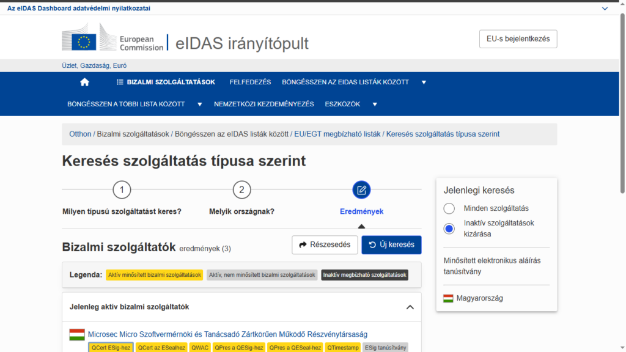Open the 'Eszközök' dropdown menu
The width and height of the screenshot is (626, 352).
click(x=374, y=105)
